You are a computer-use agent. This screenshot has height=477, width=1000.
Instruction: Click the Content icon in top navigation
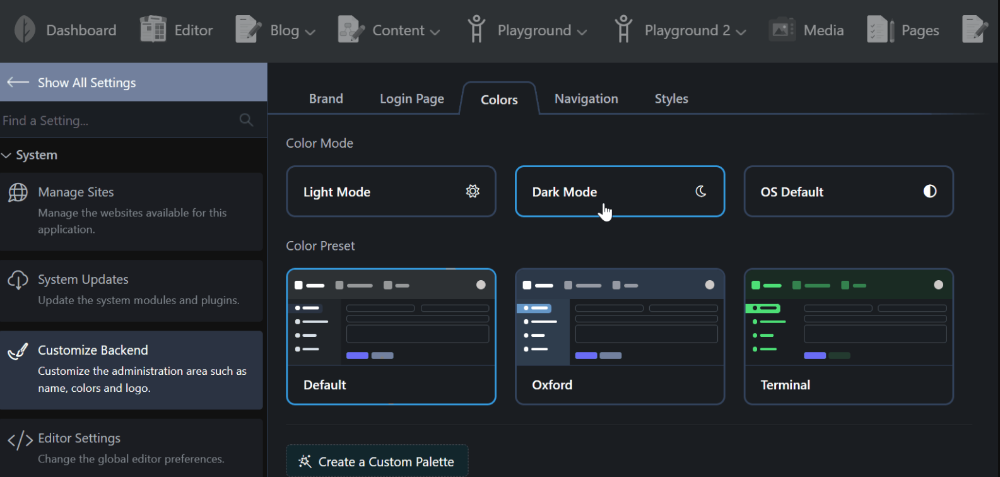351,30
